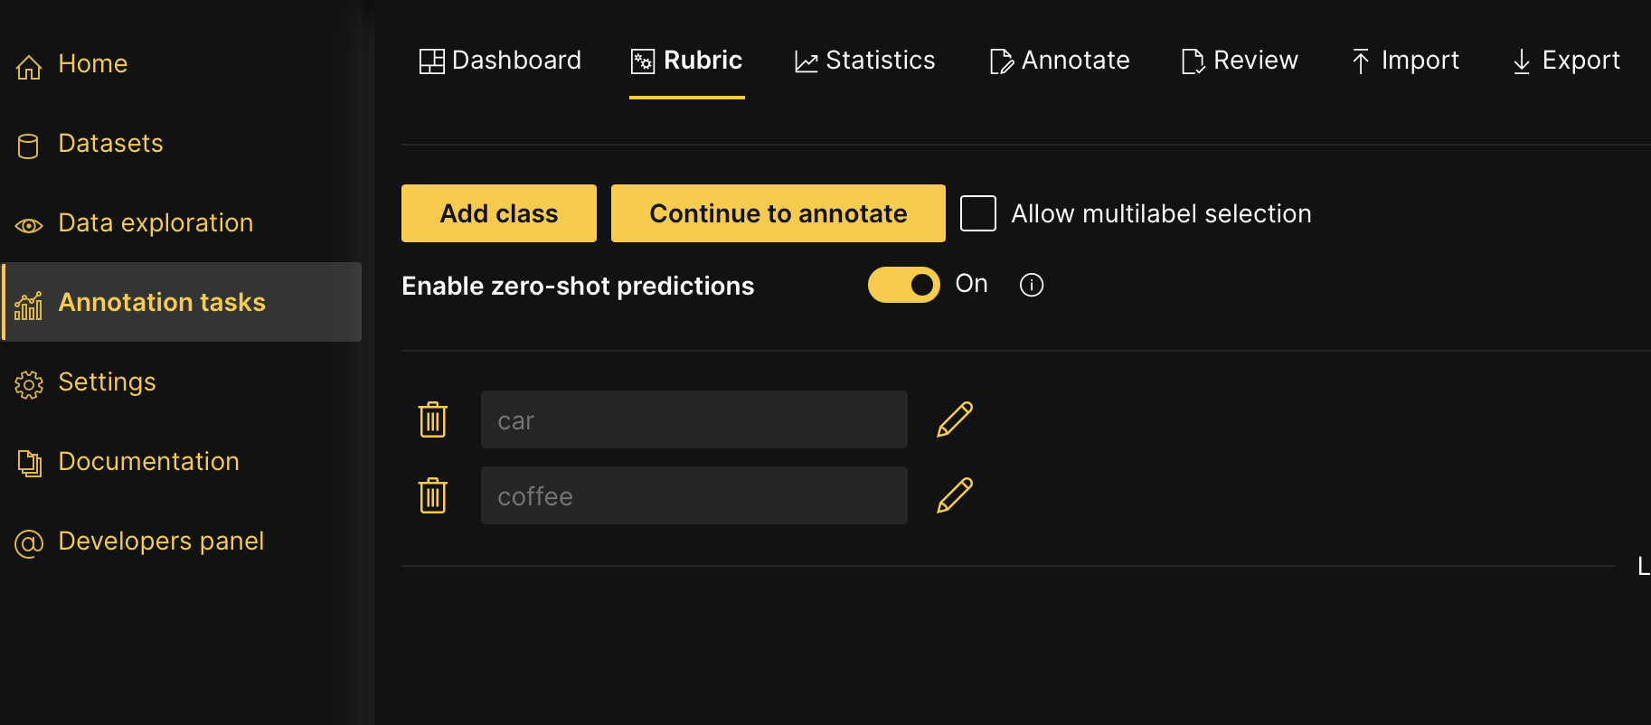Open the Review tab
1651x725 pixels.
[x=1240, y=61]
